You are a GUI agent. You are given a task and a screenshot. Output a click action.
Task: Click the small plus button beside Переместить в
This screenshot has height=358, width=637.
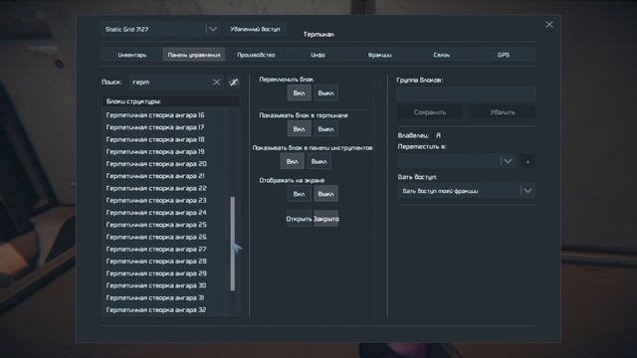click(528, 161)
